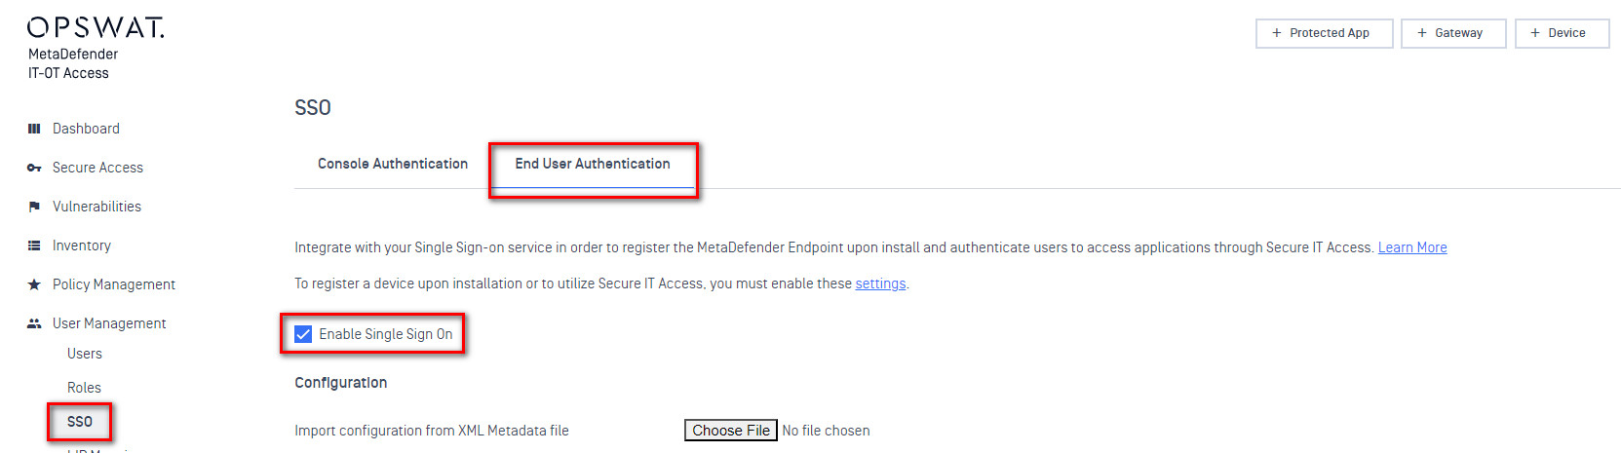Follow the settings hyperlink
The height and width of the screenshot is (453, 1621).
click(880, 283)
